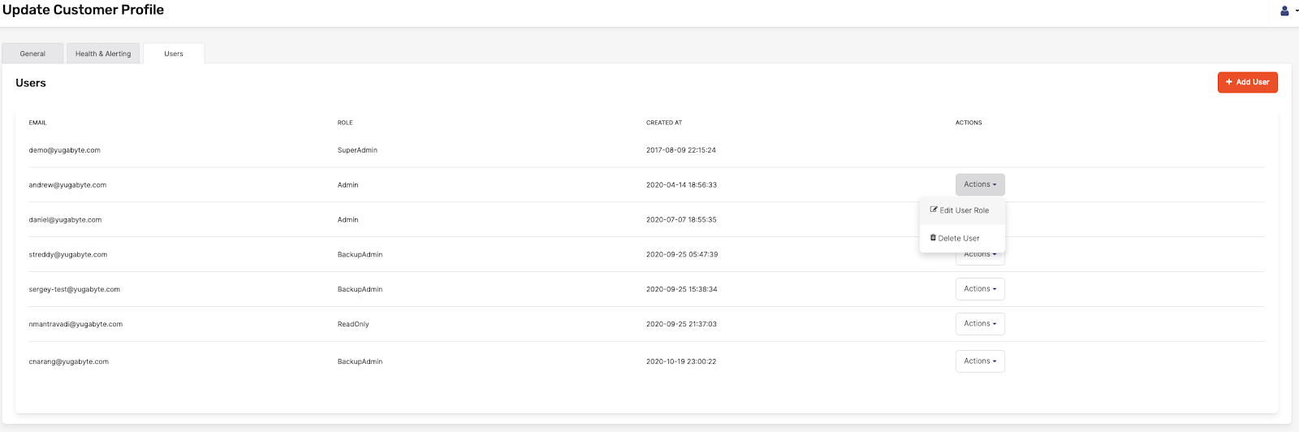Switch to the General tab
The image size is (1299, 432).
[x=32, y=54]
